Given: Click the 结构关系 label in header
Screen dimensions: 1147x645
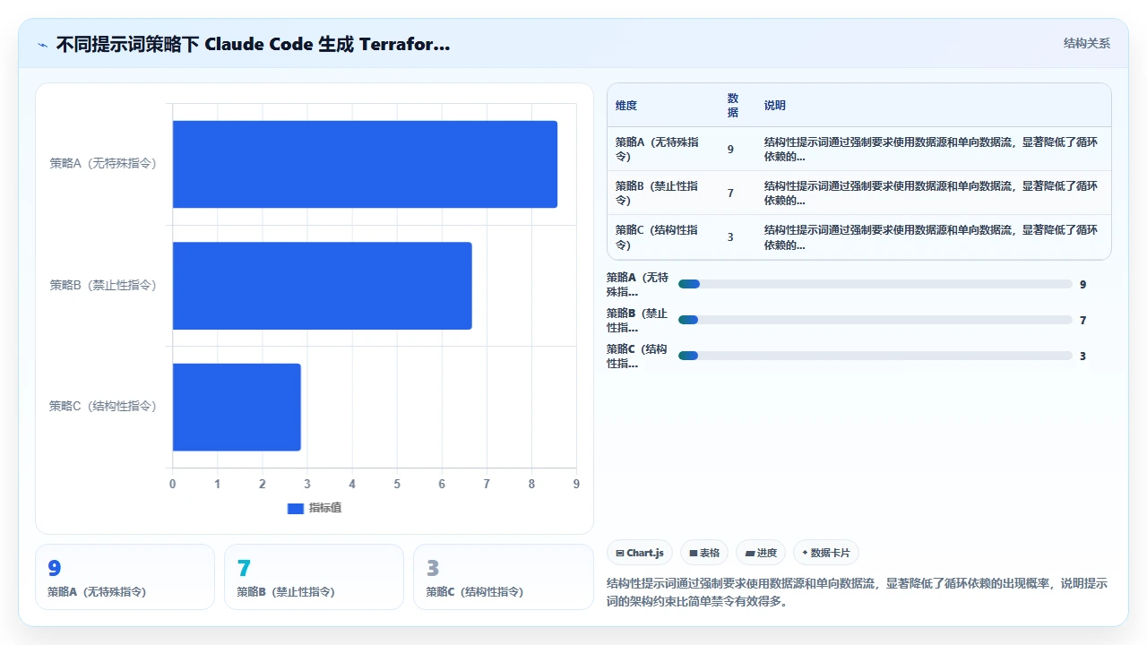Looking at the screenshot, I should 1086,44.
